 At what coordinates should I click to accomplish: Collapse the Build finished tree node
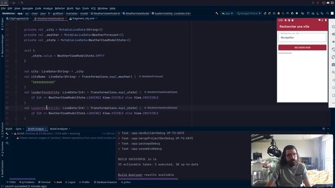(12, 134)
